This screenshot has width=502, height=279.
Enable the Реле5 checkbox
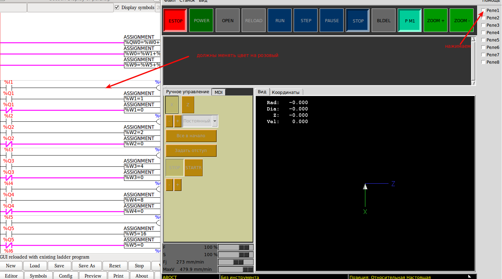483,40
